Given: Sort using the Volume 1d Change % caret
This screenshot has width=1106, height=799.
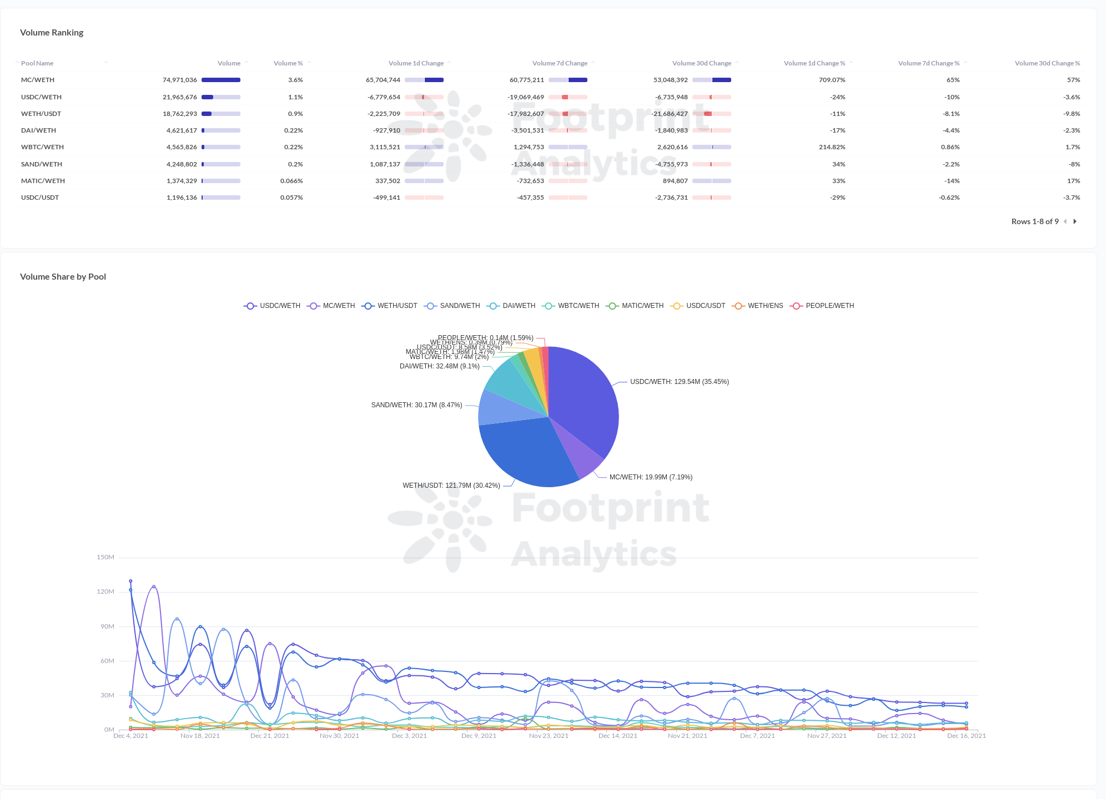Looking at the screenshot, I should point(851,62).
